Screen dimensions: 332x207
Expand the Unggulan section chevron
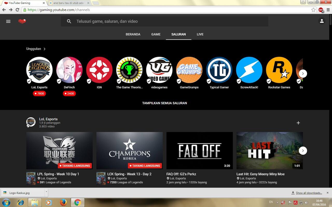click(45, 49)
